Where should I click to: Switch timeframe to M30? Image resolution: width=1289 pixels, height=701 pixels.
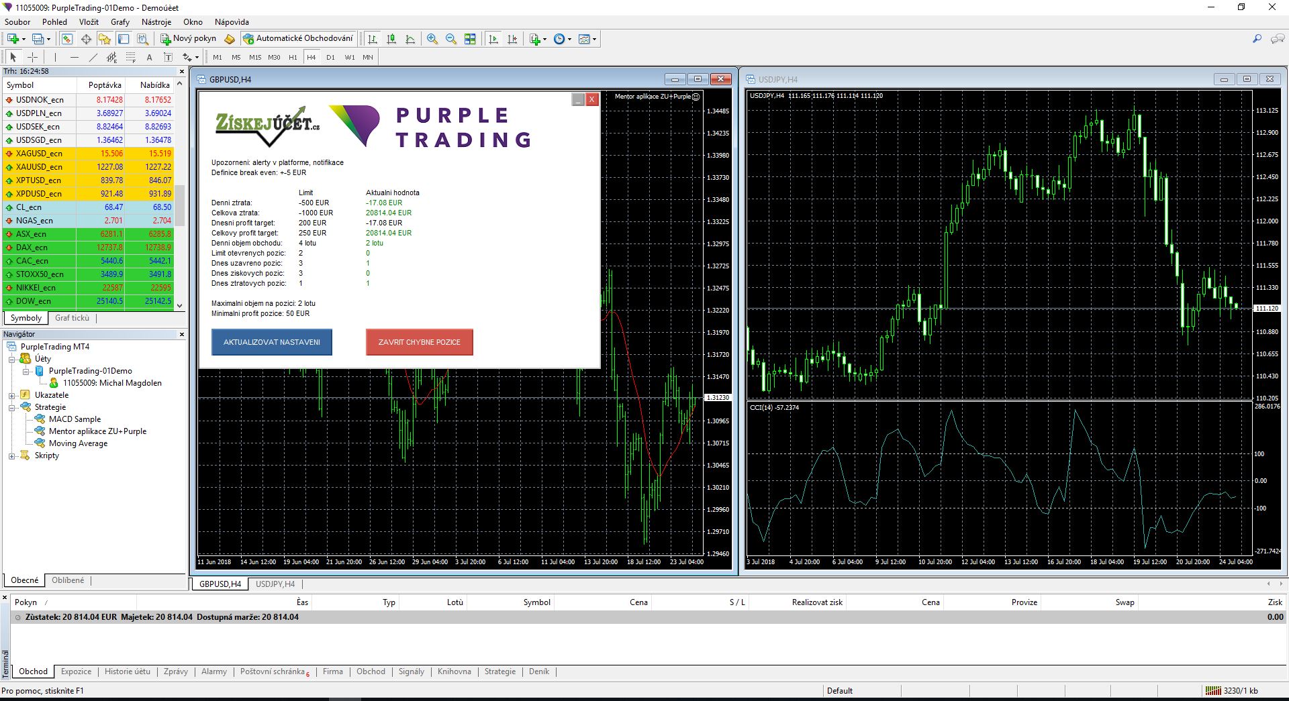[274, 57]
